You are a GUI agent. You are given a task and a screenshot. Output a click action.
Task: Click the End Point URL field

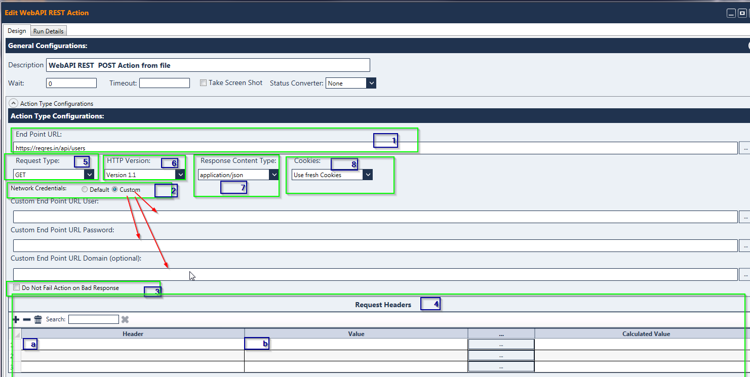tap(375, 148)
